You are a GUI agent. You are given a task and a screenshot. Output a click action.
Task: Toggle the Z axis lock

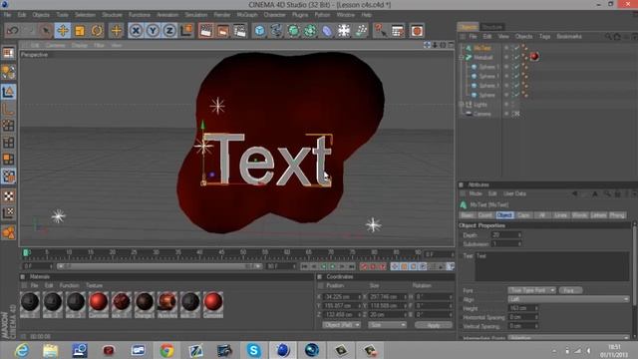(x=169, y=31)
